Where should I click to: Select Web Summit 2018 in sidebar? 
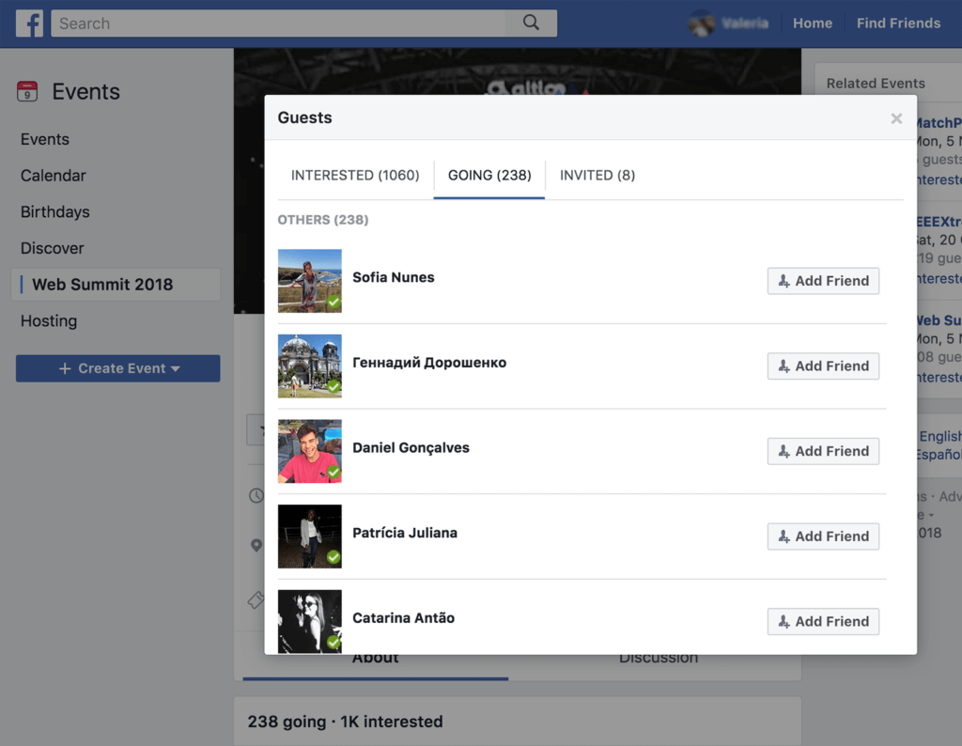pos(116,285)
